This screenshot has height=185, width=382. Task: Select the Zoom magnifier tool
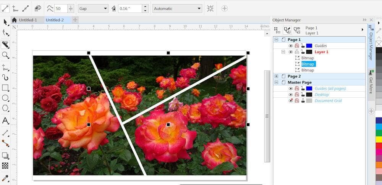(x=5, y=55)
